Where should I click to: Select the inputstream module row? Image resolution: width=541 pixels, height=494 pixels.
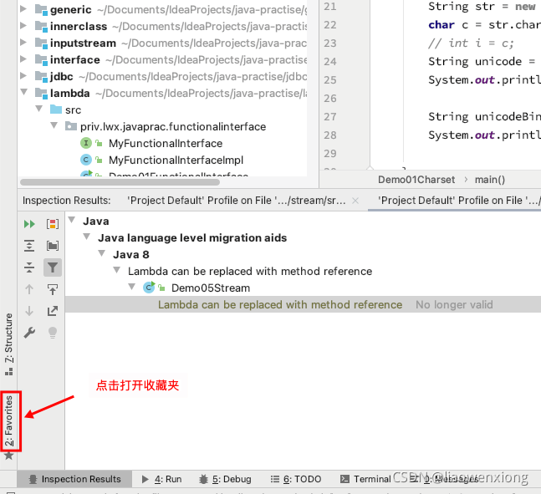coord(162,43)
